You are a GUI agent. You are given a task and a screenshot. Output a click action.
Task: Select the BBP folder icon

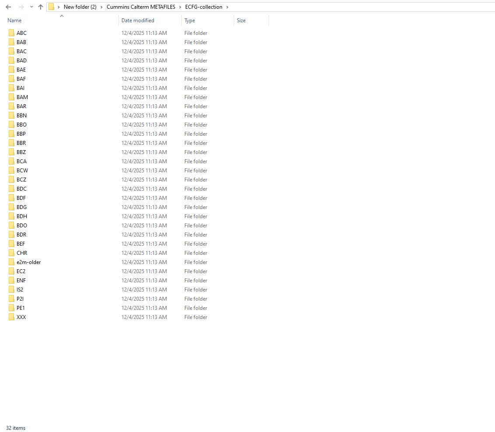click(12, 134)
